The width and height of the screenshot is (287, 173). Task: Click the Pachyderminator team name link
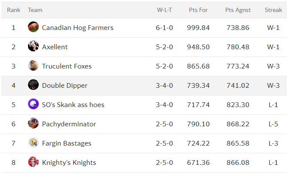coord(69,124)
